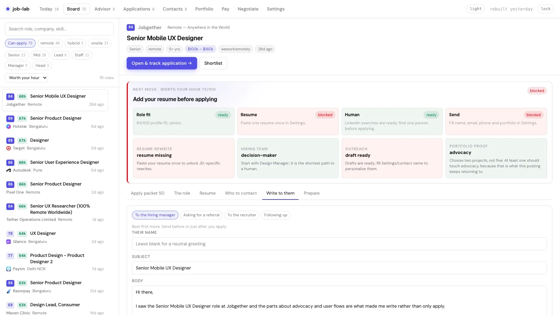This screenshot has height=315, width=560.
Task: Open Hotstar Senior Product Designer listing
Action: click(x=55, y=122)
